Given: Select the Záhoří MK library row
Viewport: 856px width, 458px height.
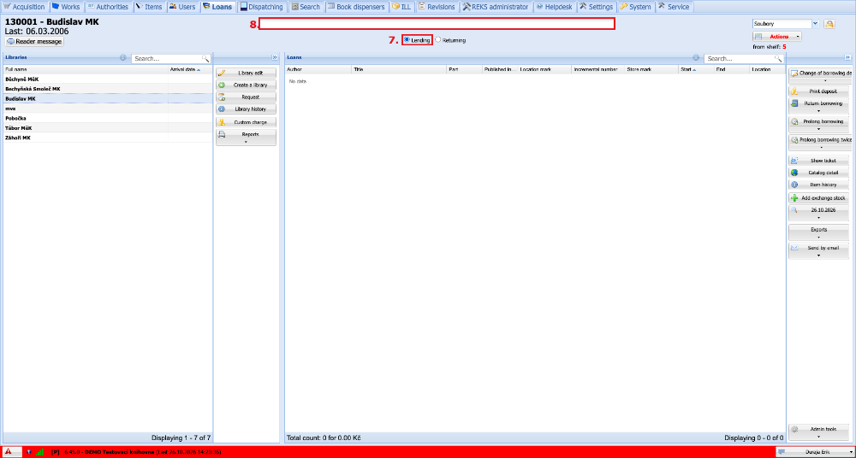Looking at the screenshot, I should tap(108, 138).
